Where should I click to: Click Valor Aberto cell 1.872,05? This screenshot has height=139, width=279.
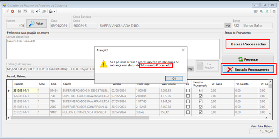coord(172,96)
